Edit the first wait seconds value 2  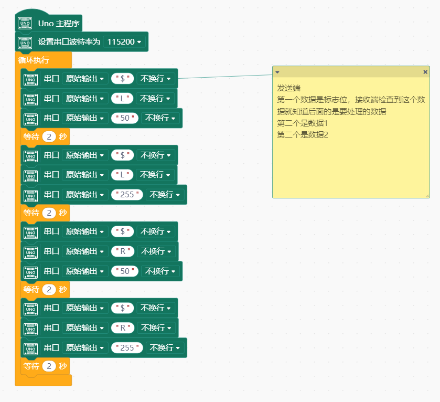(x=49, y=137)
